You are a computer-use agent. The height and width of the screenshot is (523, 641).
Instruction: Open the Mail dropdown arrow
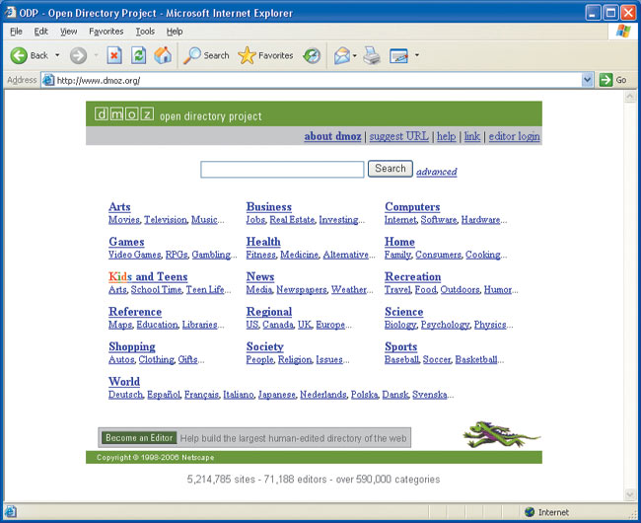point(354,55)
